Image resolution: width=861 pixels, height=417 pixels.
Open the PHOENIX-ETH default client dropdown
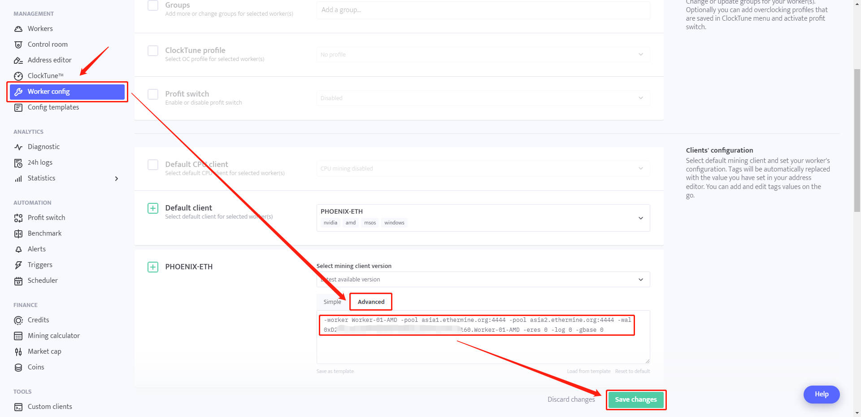[x=483, y=218]
